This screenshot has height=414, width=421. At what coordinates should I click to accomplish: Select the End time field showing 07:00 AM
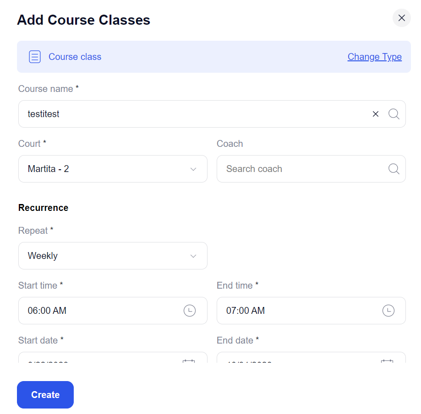289,311
